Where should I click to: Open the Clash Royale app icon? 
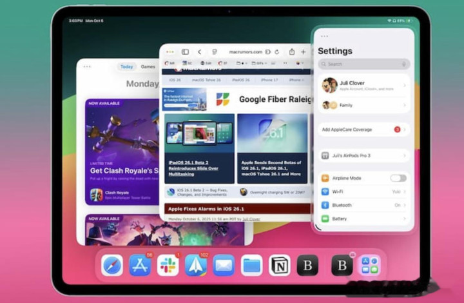coord(97,195)
